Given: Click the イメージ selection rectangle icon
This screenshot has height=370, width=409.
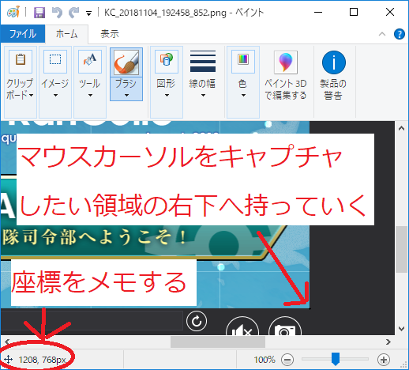Looking at the screenshot, I should click(55, 61).
